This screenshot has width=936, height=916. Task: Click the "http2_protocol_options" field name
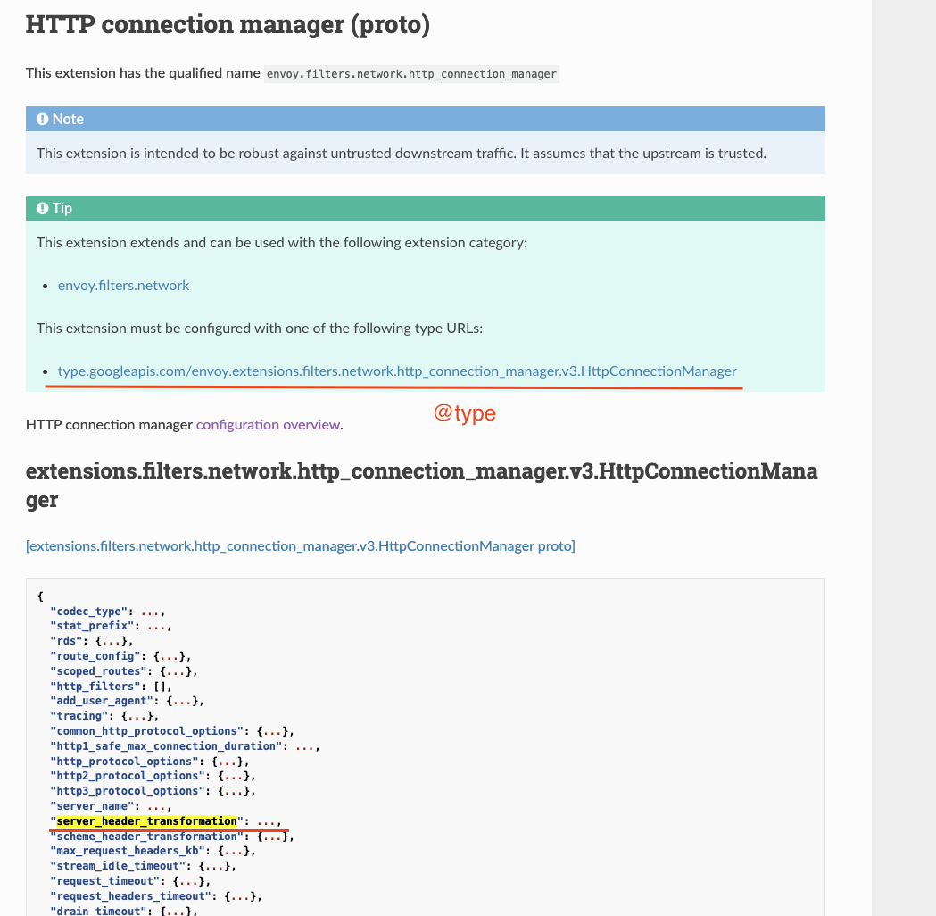(x=128, y=776)
